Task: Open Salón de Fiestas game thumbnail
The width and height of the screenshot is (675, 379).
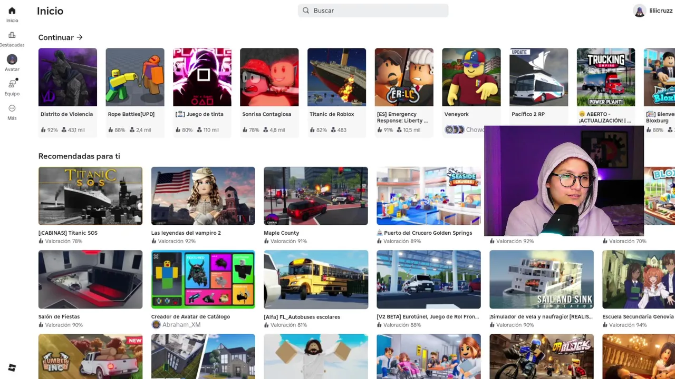Action: pyautogui.click(x=90, y=280)
